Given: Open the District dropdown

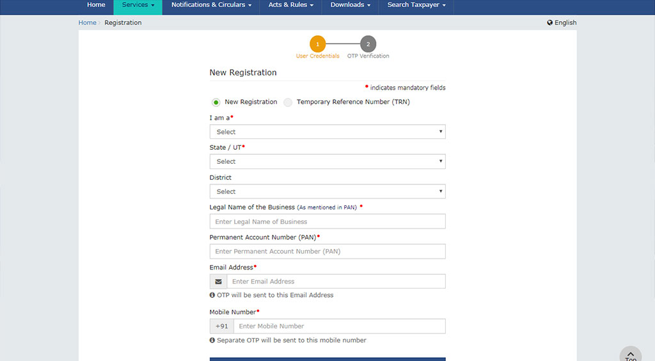Looking at the screenshot, I should click(x=327, y=191).
